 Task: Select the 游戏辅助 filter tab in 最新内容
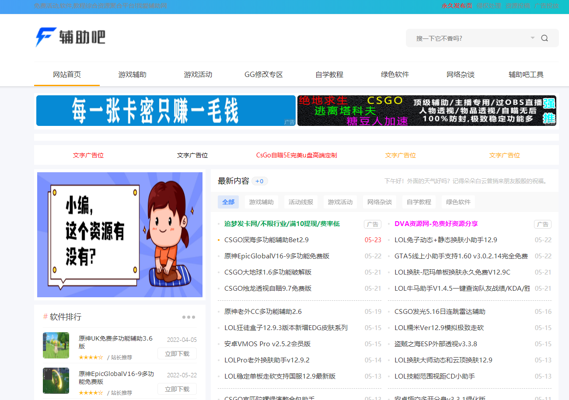click(262, 202)
